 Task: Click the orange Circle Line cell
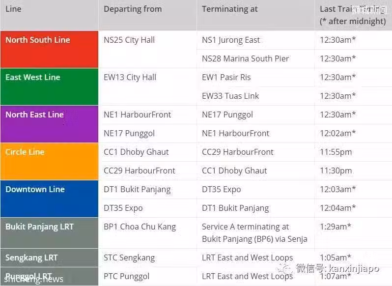49,161
